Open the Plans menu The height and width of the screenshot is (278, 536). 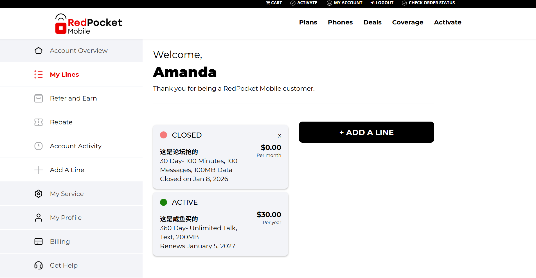308,22
